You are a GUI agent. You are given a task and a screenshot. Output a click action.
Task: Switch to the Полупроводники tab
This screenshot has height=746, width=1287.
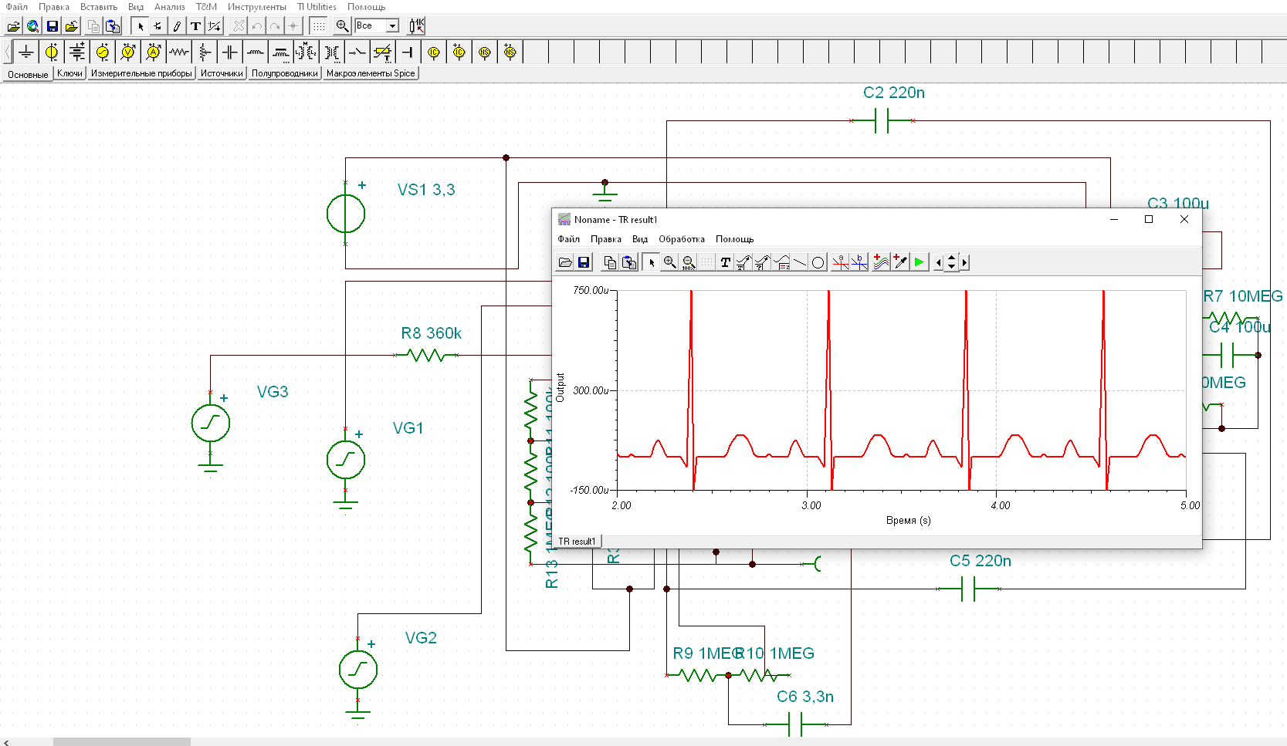click(x=285, y=73)
